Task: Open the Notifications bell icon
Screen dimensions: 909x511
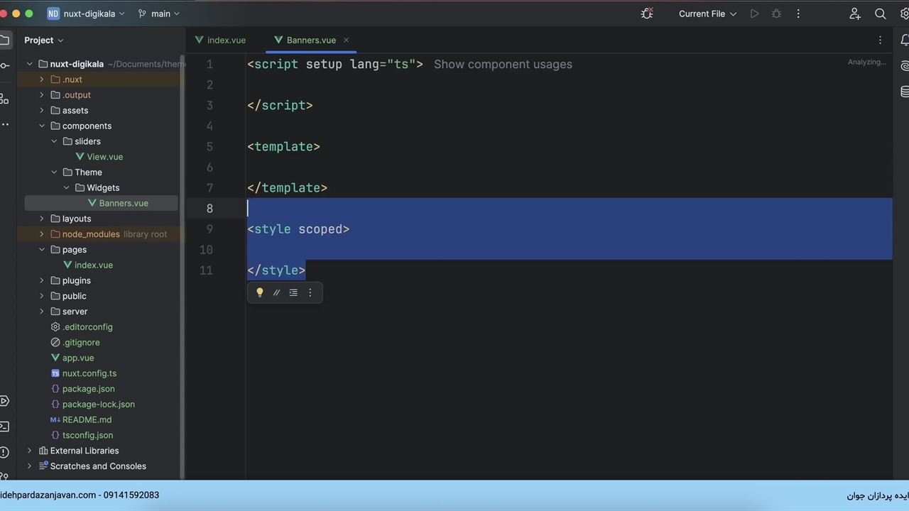Action: coord(905,40)
